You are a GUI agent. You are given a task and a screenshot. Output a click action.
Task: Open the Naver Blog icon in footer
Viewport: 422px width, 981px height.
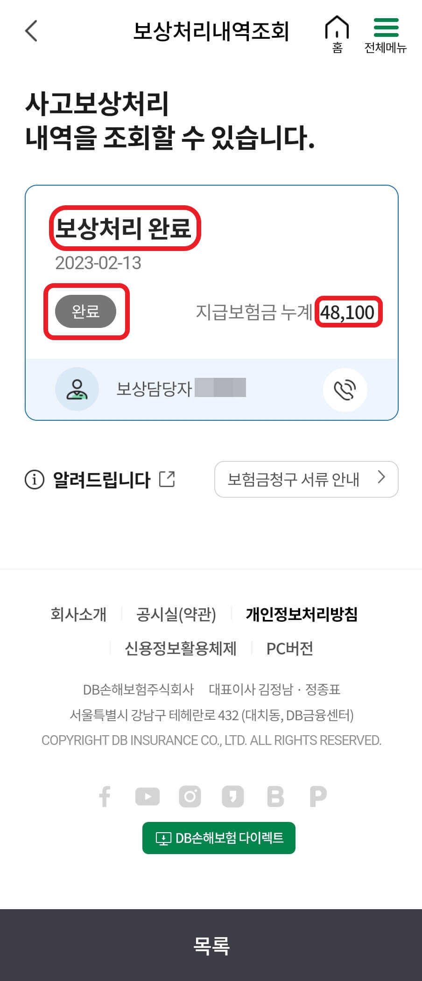[x=275, y=796]
